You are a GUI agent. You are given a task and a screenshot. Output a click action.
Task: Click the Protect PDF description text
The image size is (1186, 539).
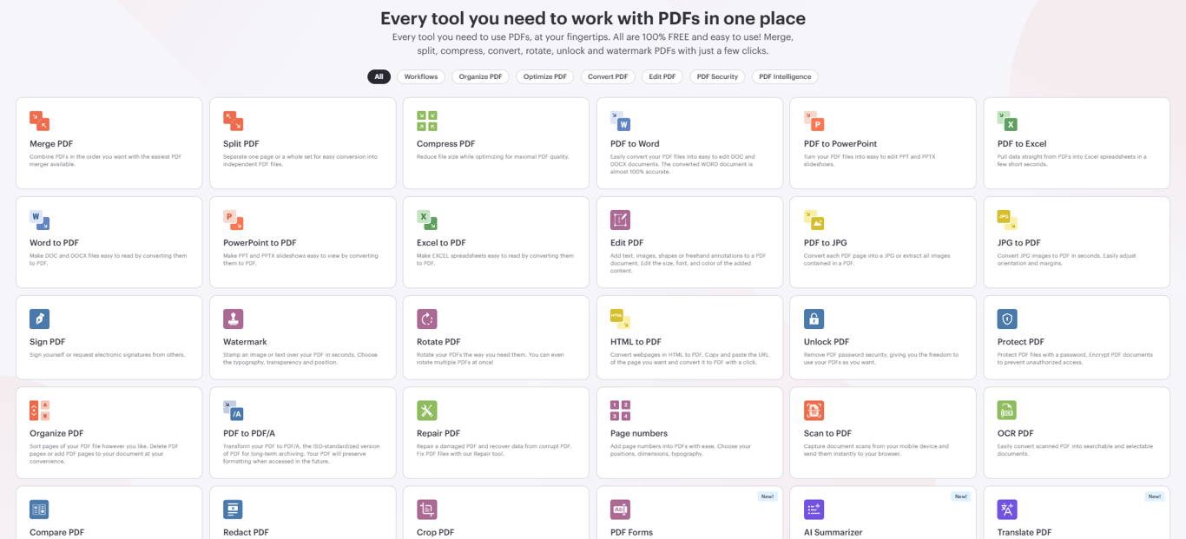(1075, 358)
